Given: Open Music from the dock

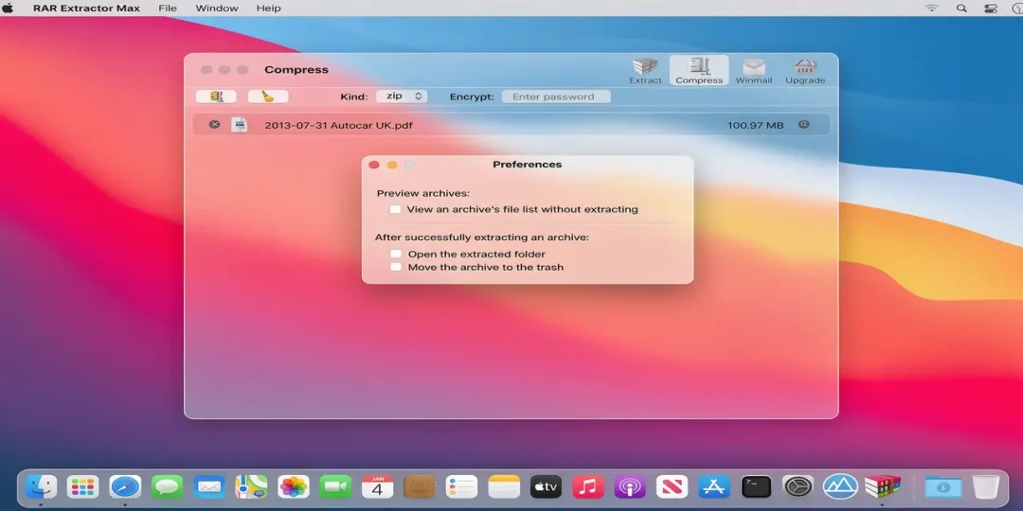Looking at the screenshot, I should click(x=588, y=486).
